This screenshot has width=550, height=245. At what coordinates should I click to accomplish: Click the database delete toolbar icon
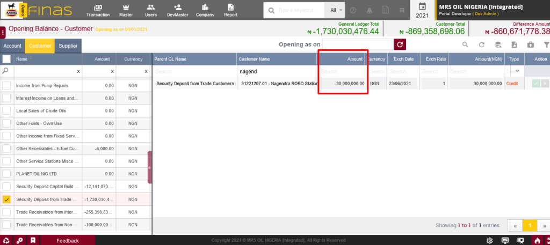(498, 45)
